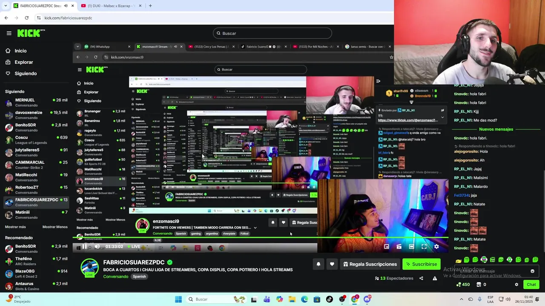Toggle follow heart for FABRICIOSUAREZPDC
Screen dimensions: 545x306
click(332, 264)
